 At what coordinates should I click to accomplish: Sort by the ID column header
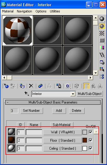[21, 125]
